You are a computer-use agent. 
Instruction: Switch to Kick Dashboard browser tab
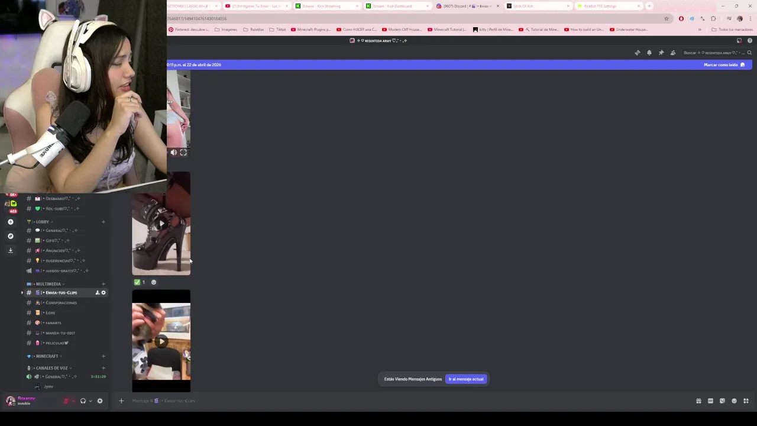(x=397, y=6)
